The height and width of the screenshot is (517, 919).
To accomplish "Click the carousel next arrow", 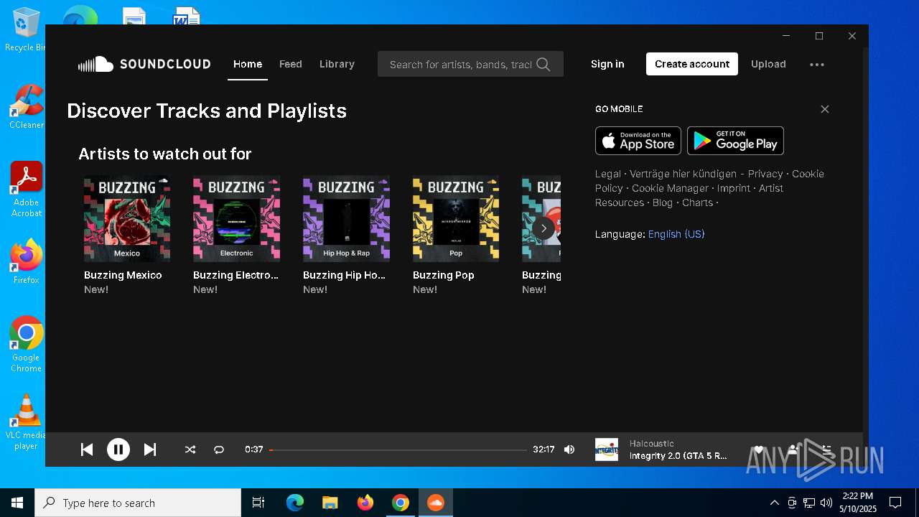I will point(544,228).
